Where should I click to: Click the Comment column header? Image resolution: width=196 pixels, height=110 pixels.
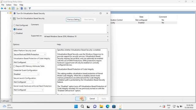(163, 17)
